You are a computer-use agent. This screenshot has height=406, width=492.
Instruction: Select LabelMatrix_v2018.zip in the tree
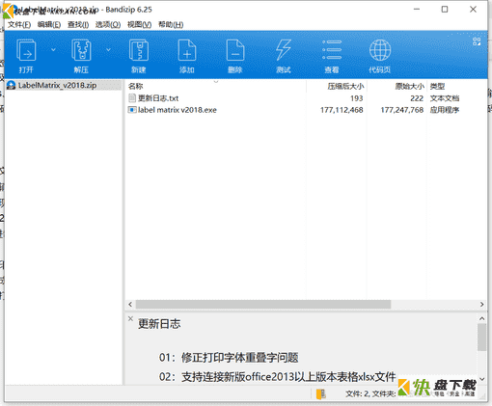57,85
